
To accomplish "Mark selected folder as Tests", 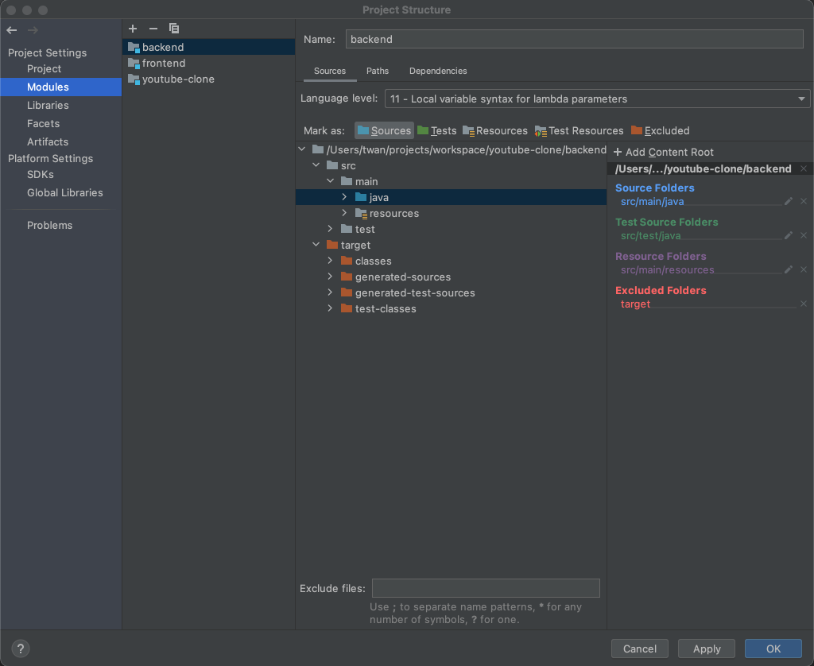I will click(436, 130).
